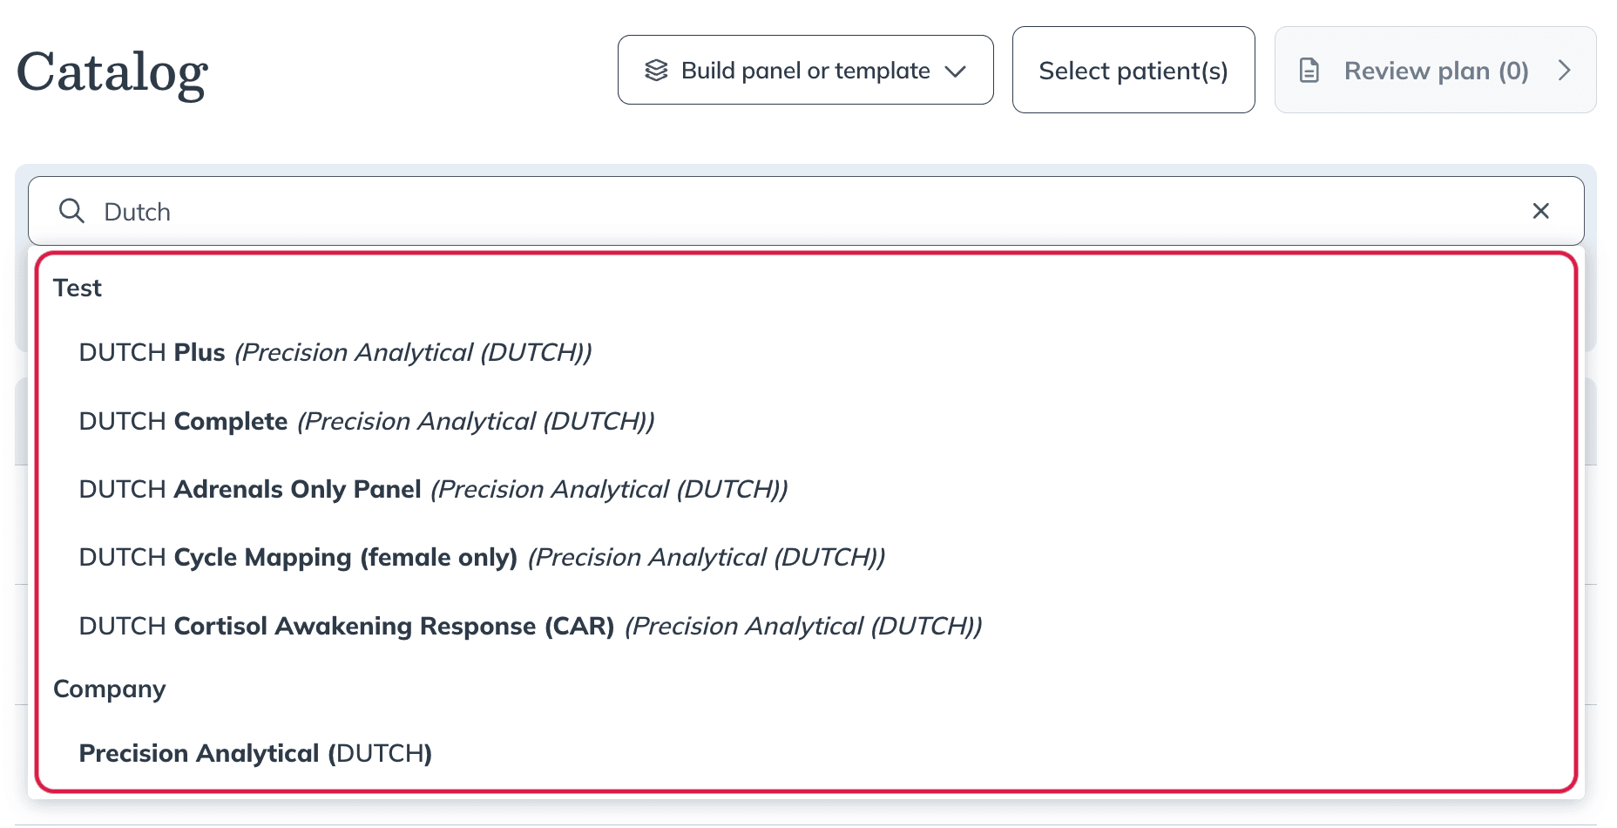The image size is (1617, 828).
Task: Clear the Dutch search text with X
Action: point(1540,211)
